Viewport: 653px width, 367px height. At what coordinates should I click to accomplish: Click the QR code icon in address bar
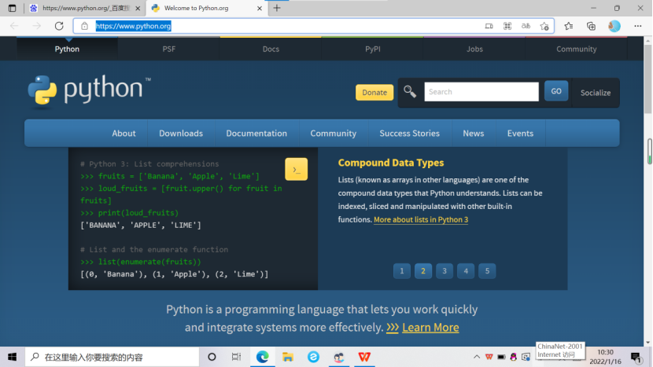(507, 26)
